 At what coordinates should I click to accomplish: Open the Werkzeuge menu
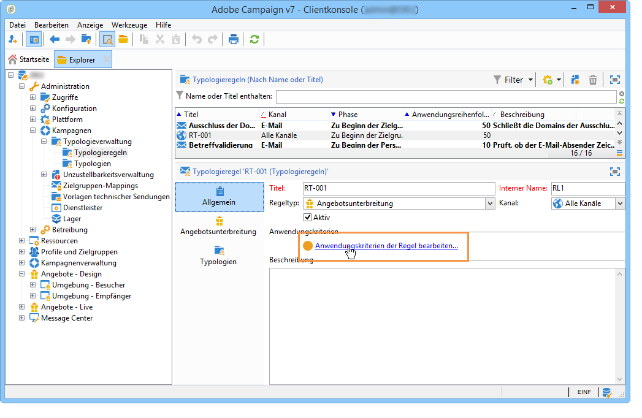point(129,25)
